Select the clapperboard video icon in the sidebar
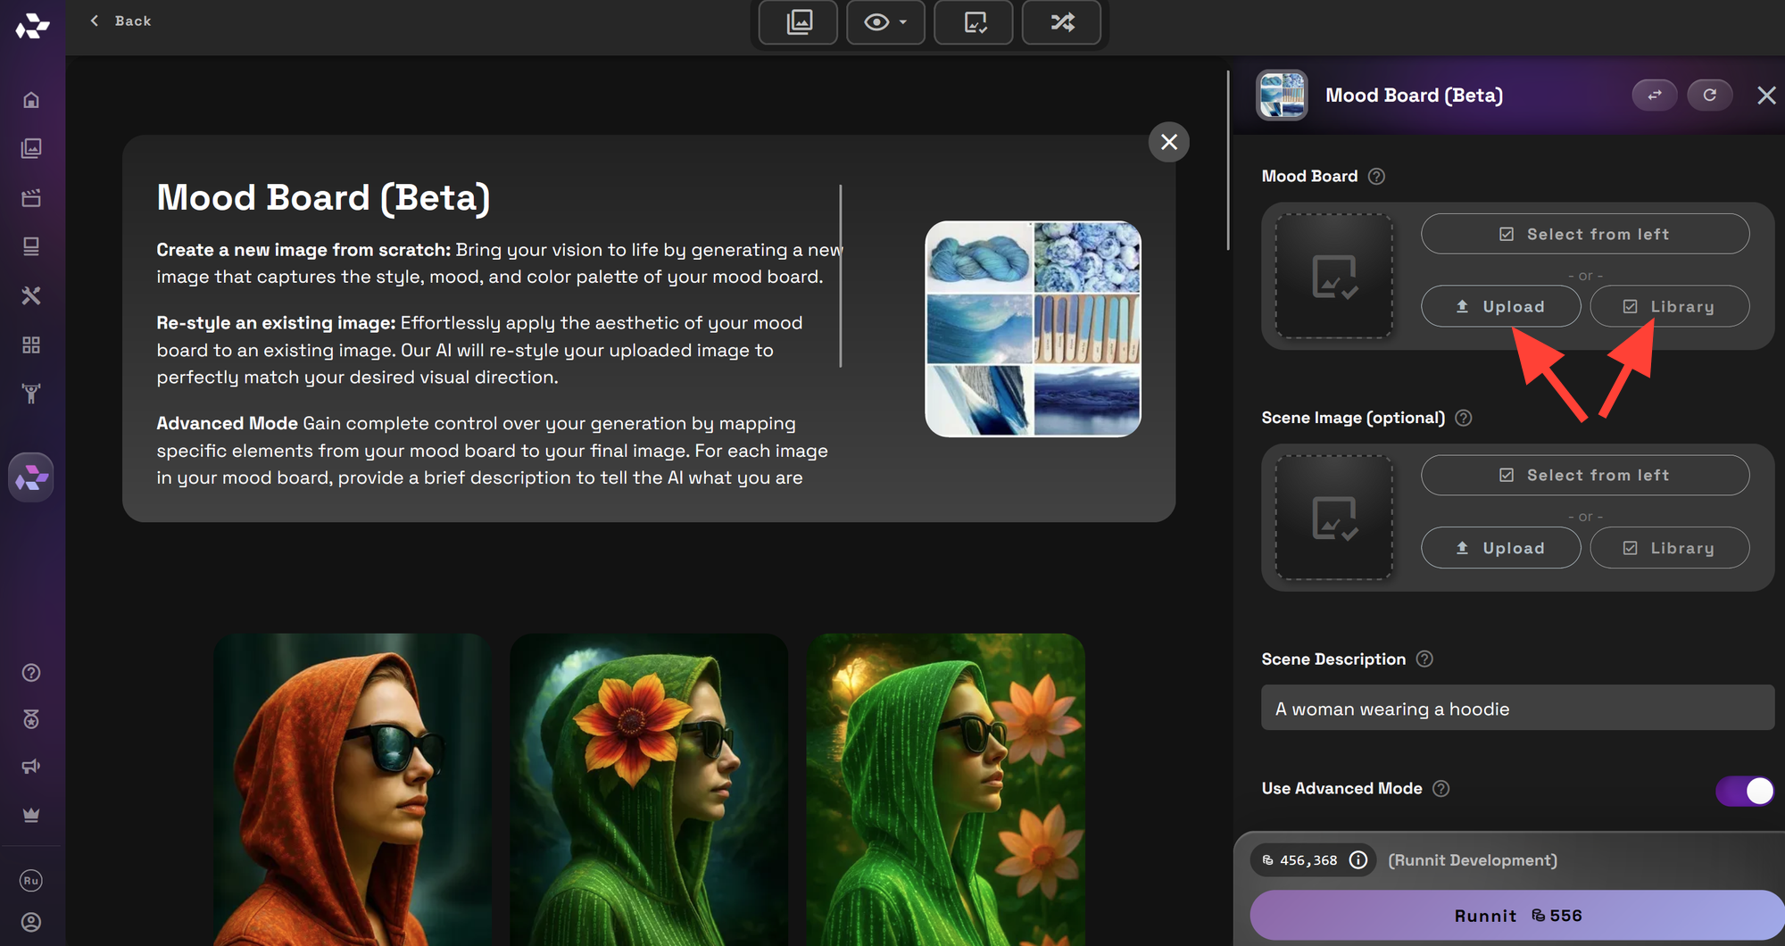 [31, 197]
